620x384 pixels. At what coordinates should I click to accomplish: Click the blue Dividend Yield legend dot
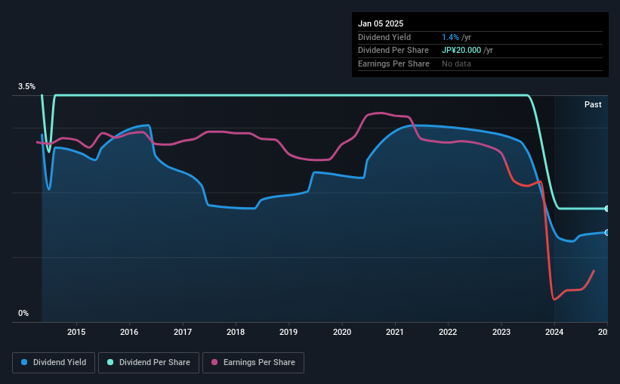(24, 362)
